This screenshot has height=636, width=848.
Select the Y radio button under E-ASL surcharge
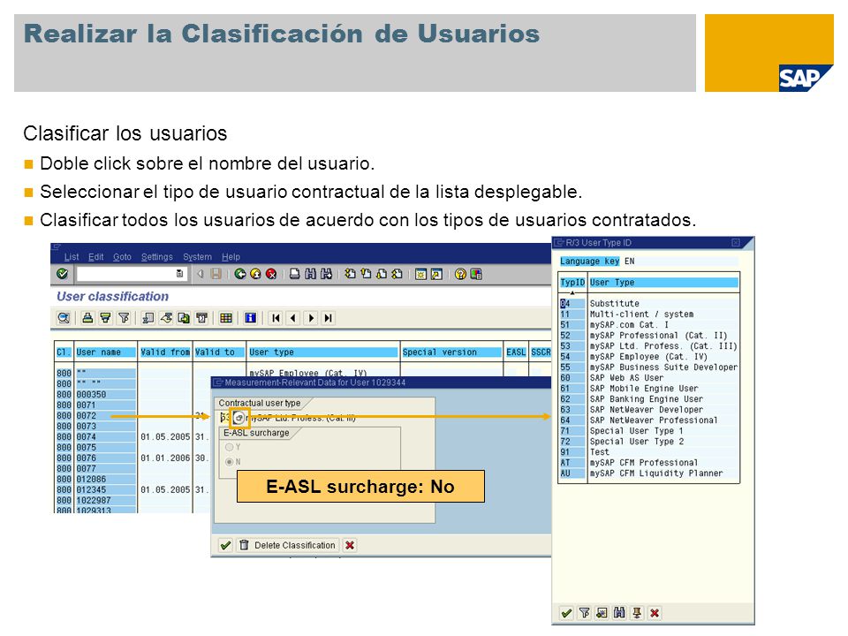230,447
